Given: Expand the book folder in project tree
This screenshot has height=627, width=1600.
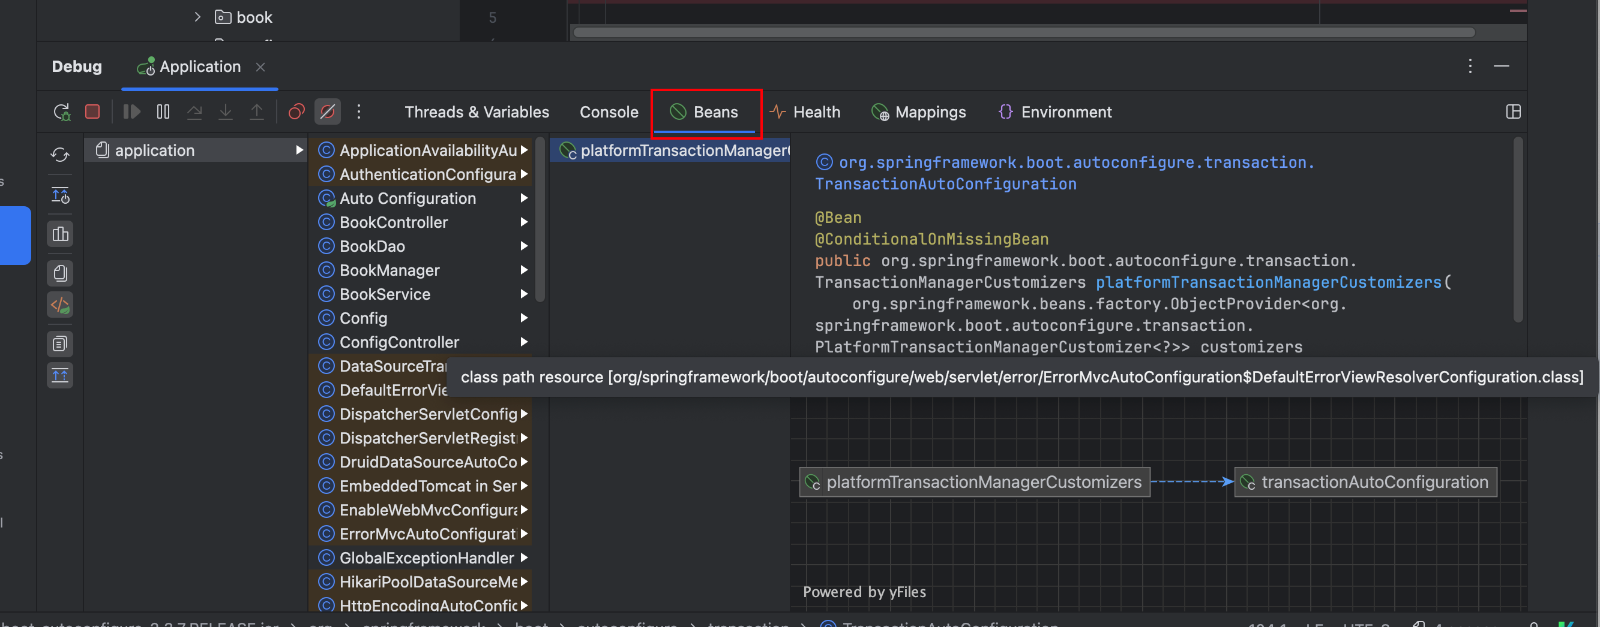Looking at the screenshot, I should [197, 17].
